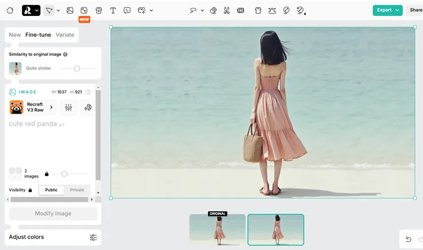423x250 pixels.
Task: Switch to the Variate tab
Action: [65, 35]
